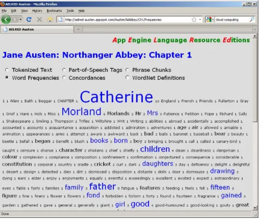Viewport: 260px width, 221px height.
Task: Click the blue word born
Action: pos(121,141)
